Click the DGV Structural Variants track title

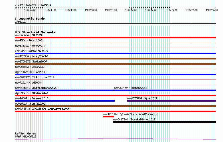tap(35, 32)
